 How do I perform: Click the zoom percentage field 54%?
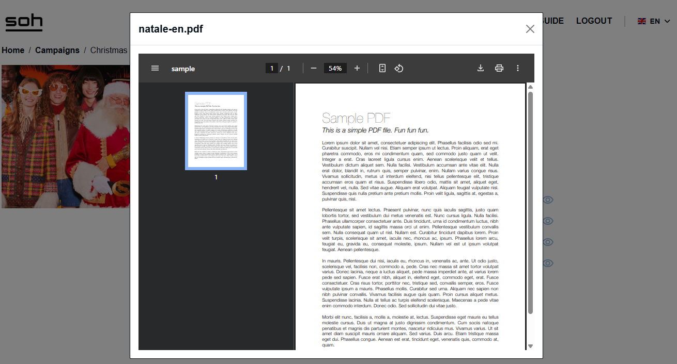pos(335,68)
